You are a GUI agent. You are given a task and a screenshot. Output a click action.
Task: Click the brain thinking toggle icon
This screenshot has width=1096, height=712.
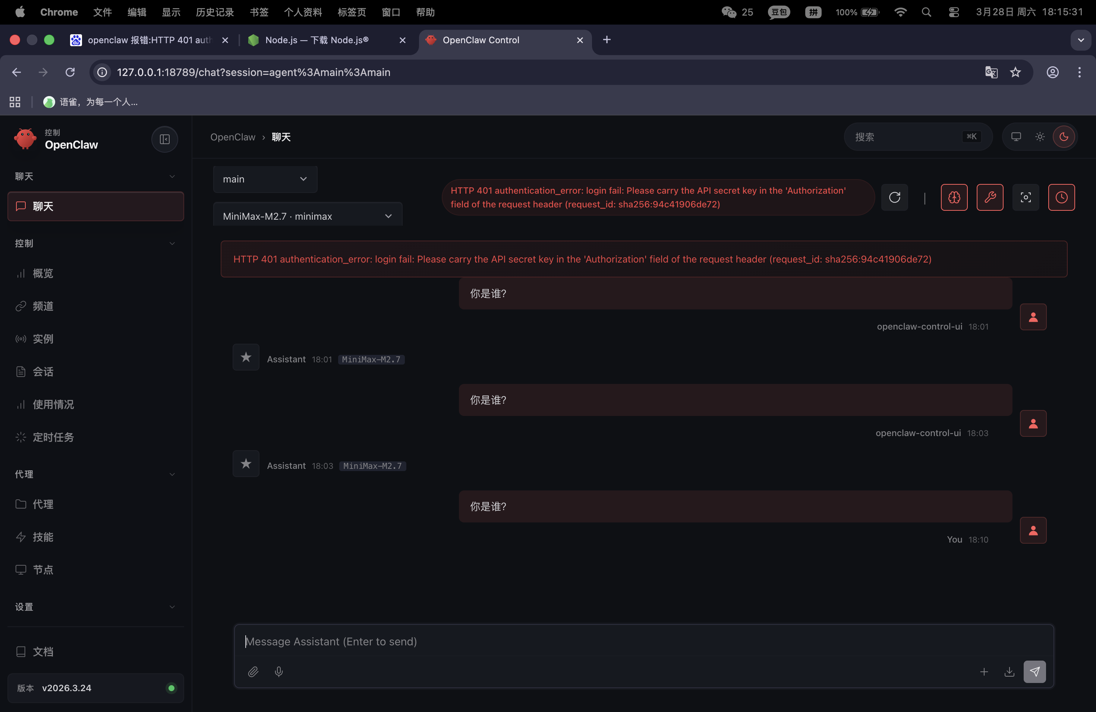click(954, 197)
